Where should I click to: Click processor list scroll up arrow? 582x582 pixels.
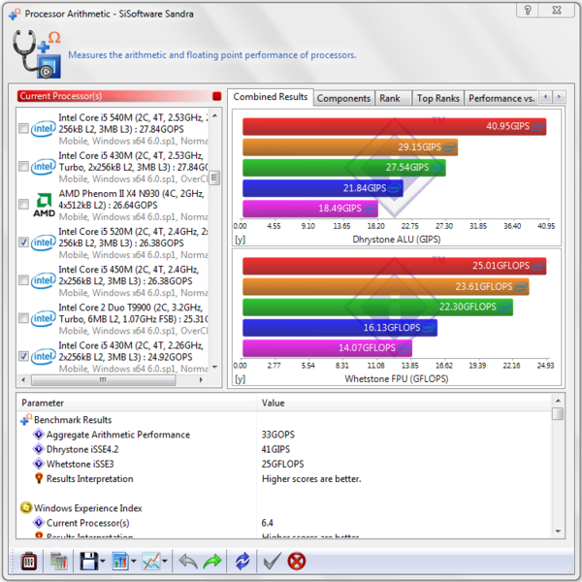coord(214,116)
